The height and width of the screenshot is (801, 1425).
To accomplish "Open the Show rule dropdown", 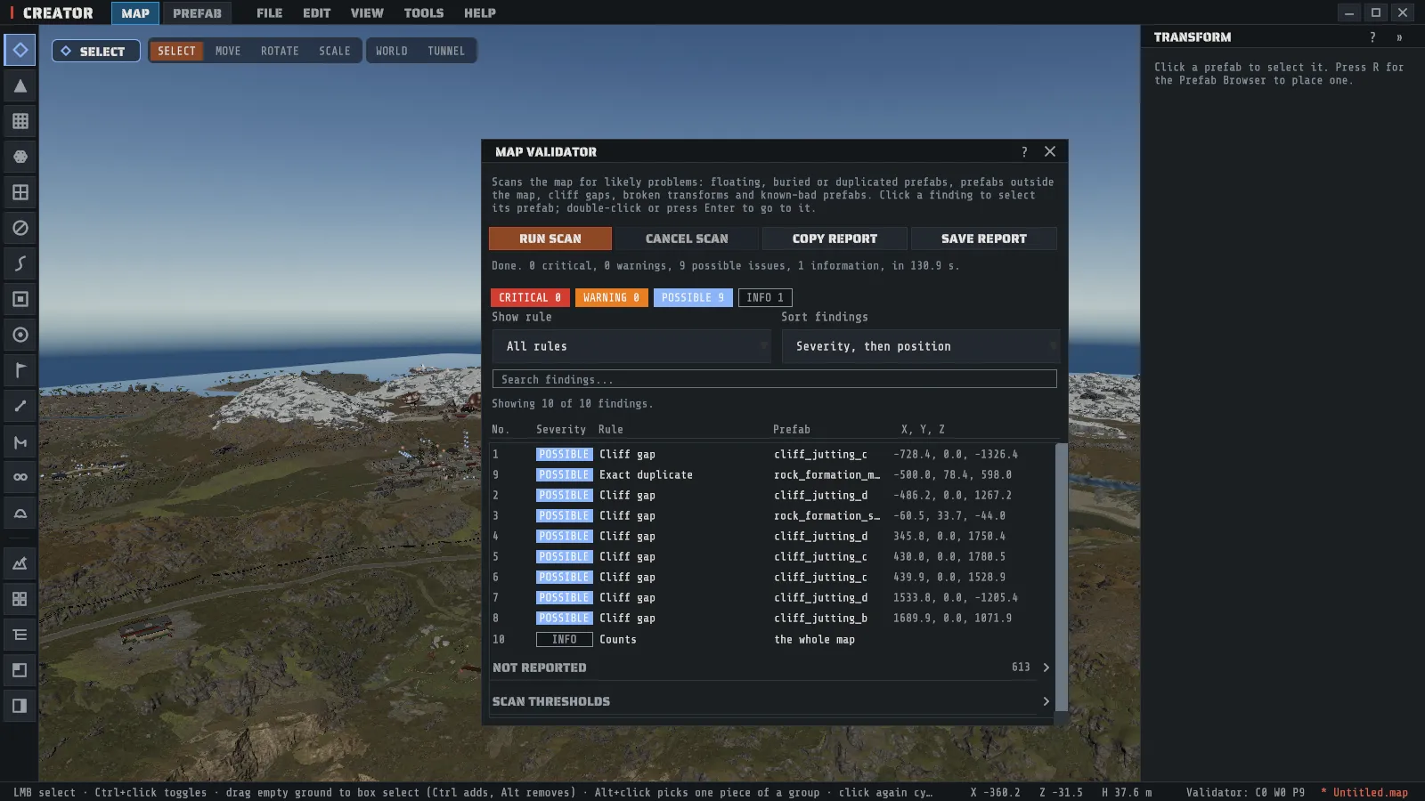I will (631, 346).
